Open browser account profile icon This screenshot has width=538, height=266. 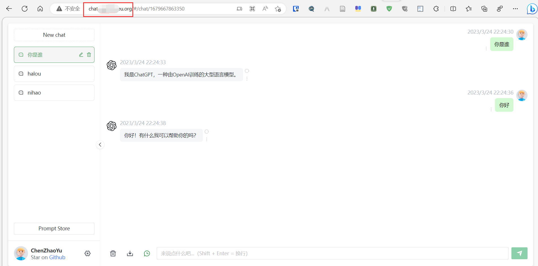[500, 9]
